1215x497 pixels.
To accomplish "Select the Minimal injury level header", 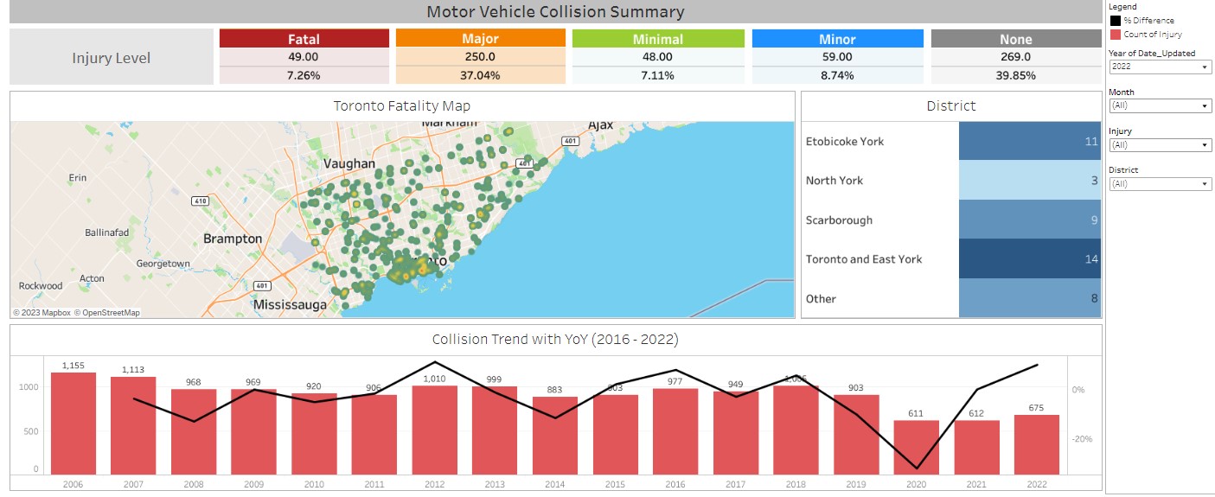I will coord(657,39).
